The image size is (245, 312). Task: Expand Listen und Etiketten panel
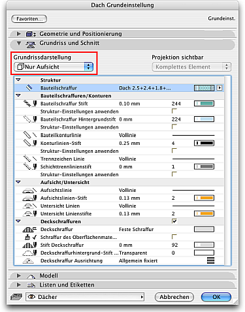(19, 285)
